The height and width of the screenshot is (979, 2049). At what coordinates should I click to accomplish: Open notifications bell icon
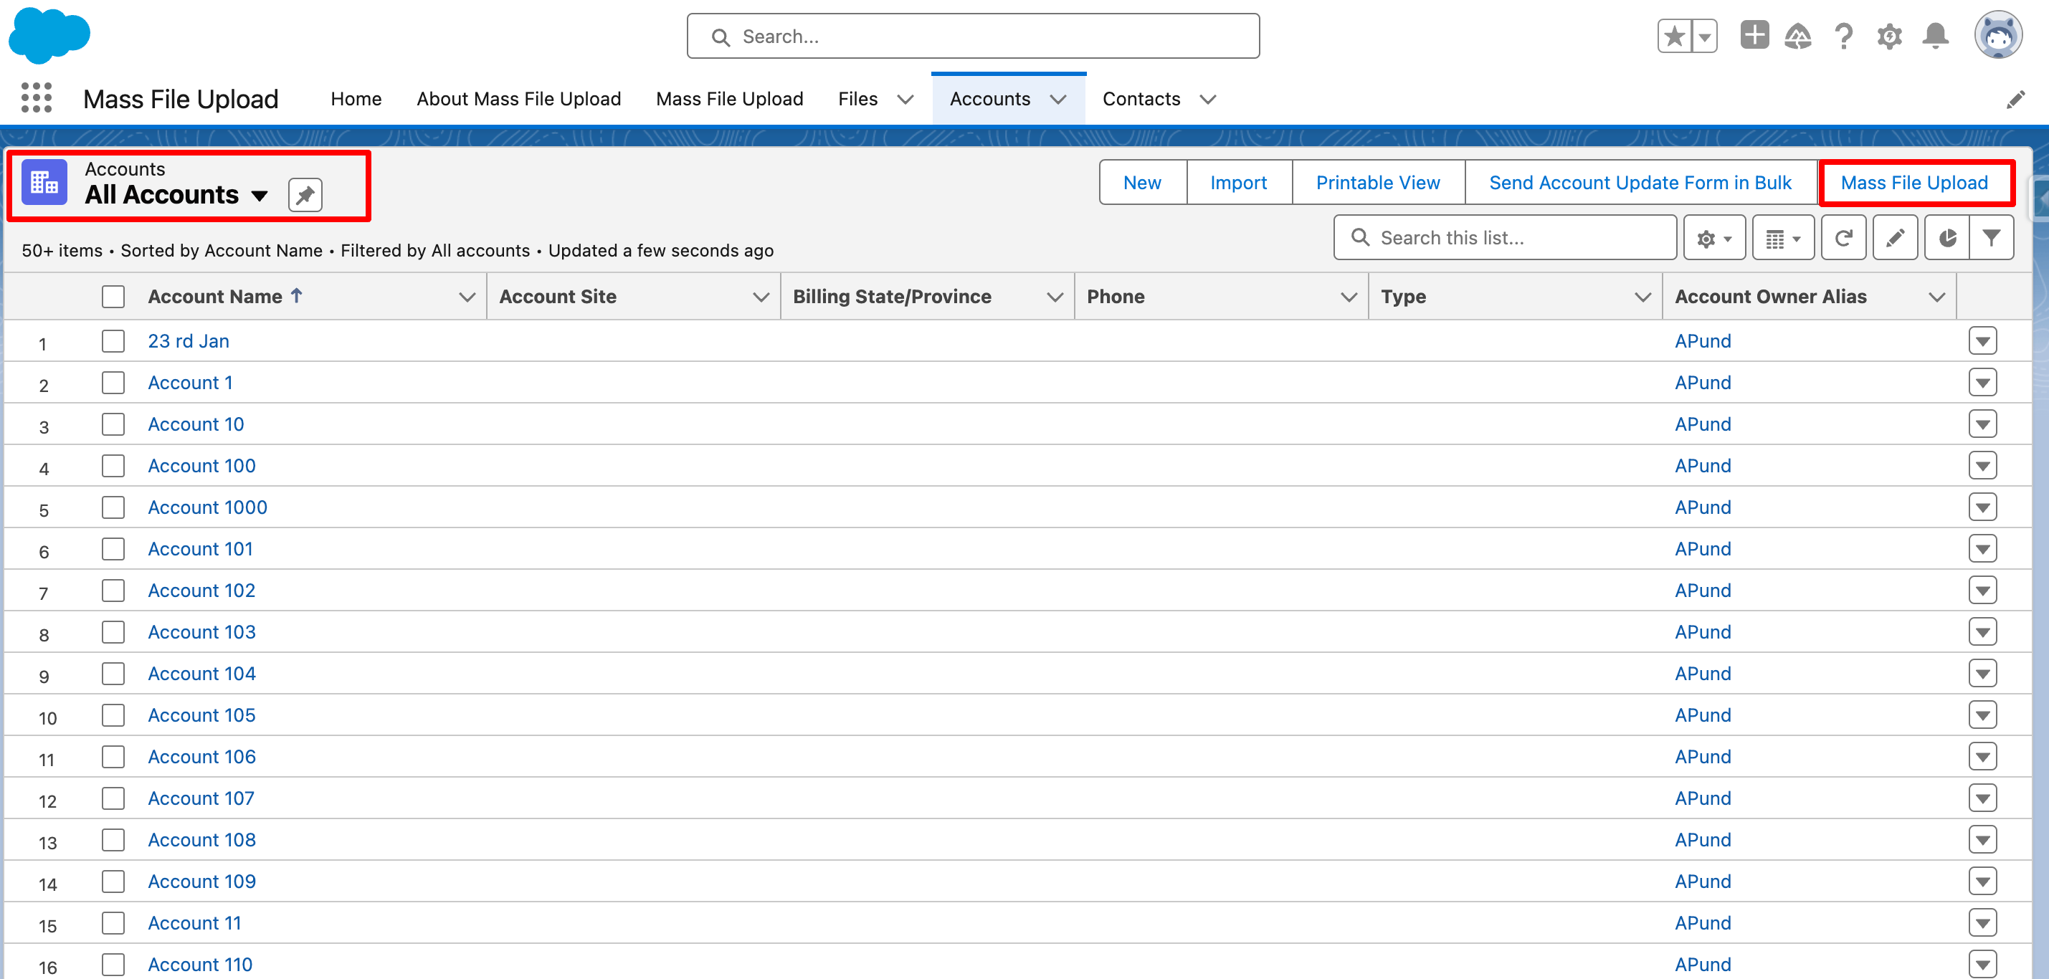tap(1935, 36)
